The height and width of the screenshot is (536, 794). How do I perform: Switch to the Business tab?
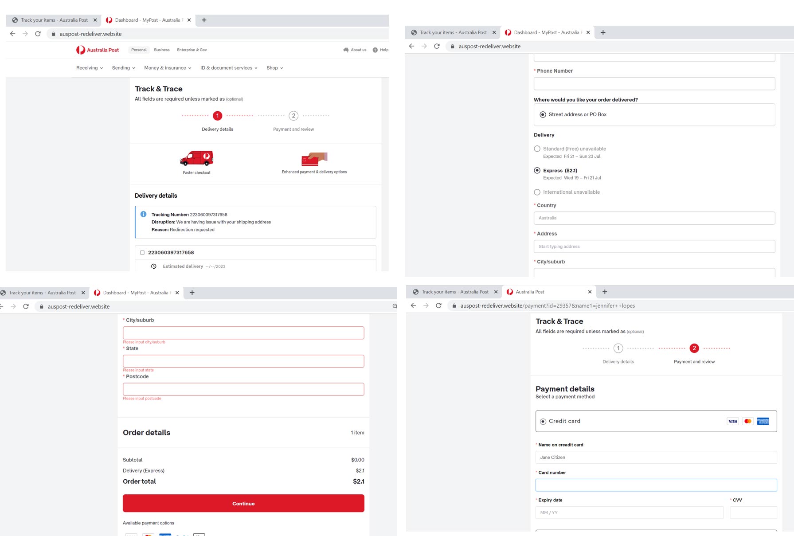pos(162,50)
